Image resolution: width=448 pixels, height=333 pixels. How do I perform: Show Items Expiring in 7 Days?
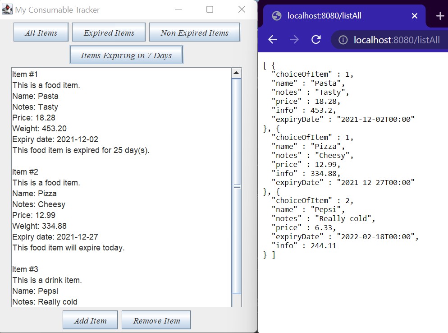point(126,55)
